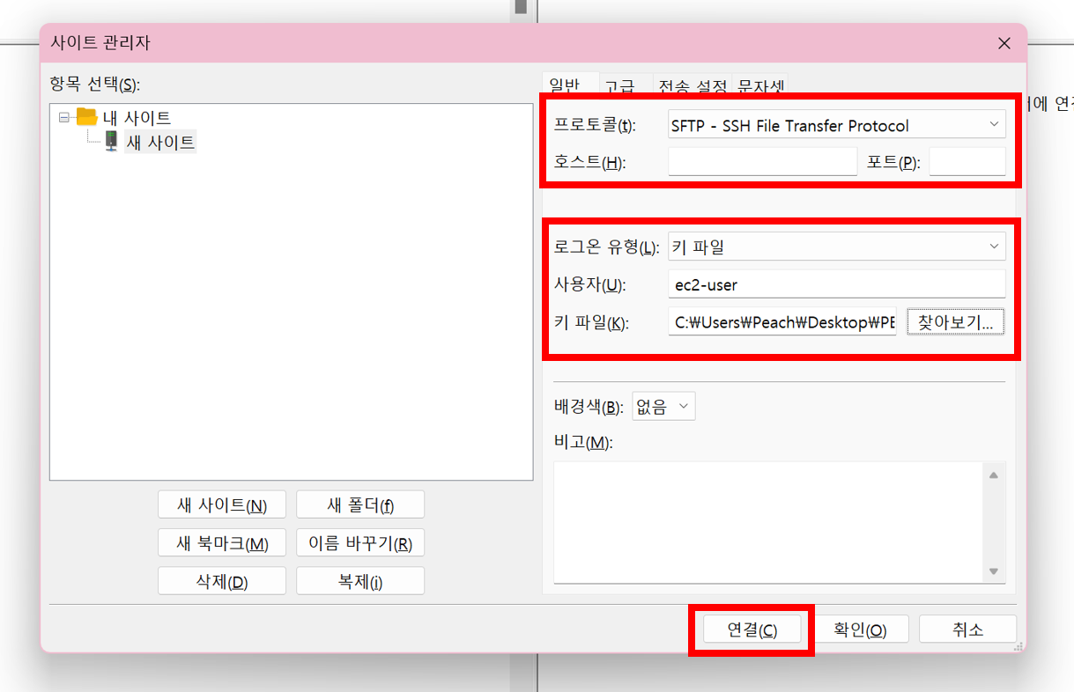This screenshot has width=1074, height=692.
Task: Close the 사이트 관리자 dialog
Action: [x=1004, y=43]
